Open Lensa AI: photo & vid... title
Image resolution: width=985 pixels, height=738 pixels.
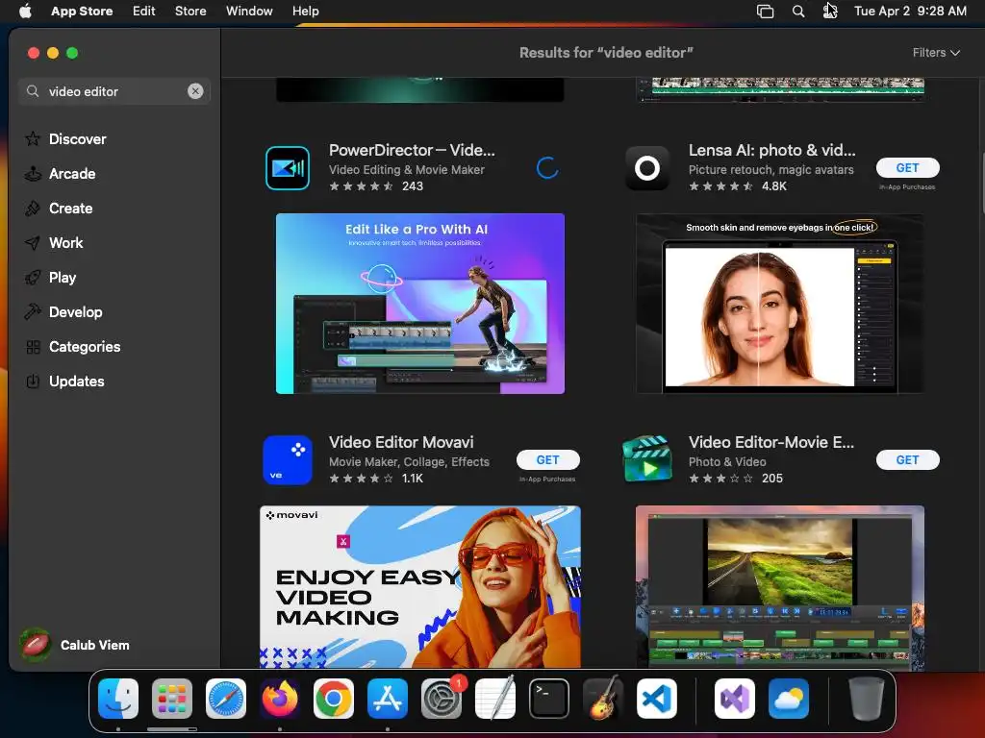(772, 150)
